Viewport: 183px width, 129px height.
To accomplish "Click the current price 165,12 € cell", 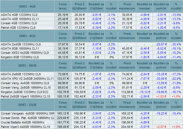I will coord(63,113).
